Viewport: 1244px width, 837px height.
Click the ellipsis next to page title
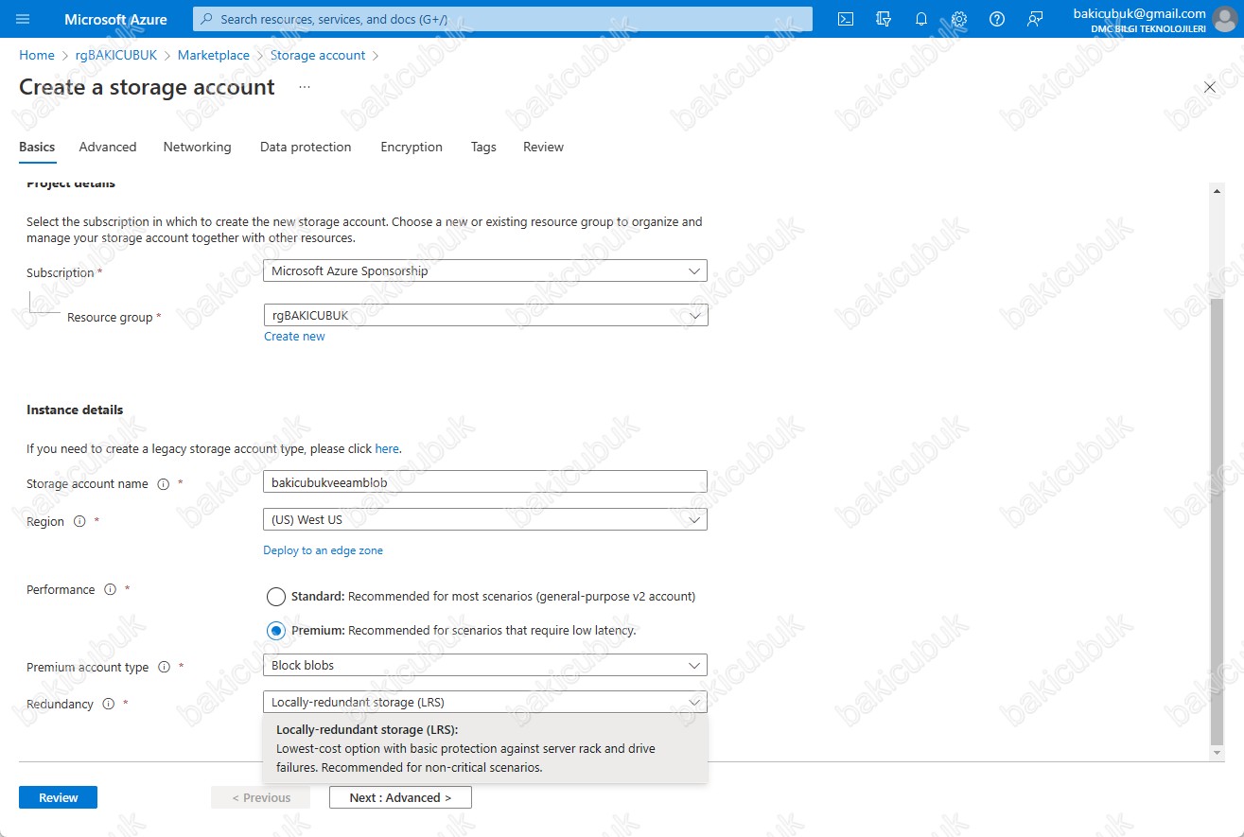pyautogui.click(x=305, y=87)
